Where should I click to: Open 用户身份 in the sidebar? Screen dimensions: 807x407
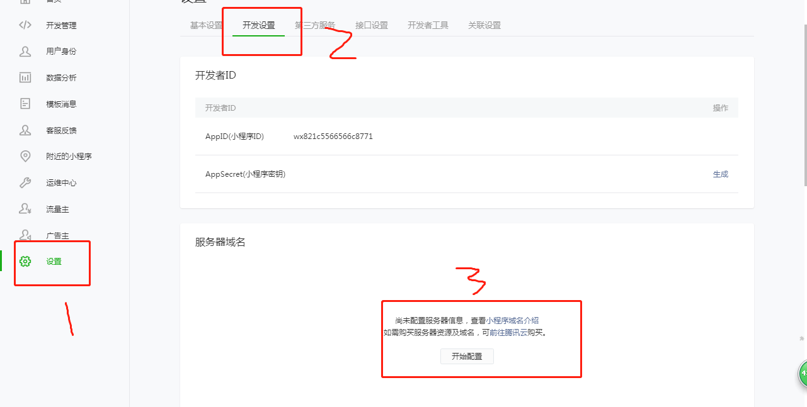tap(61, 52)
